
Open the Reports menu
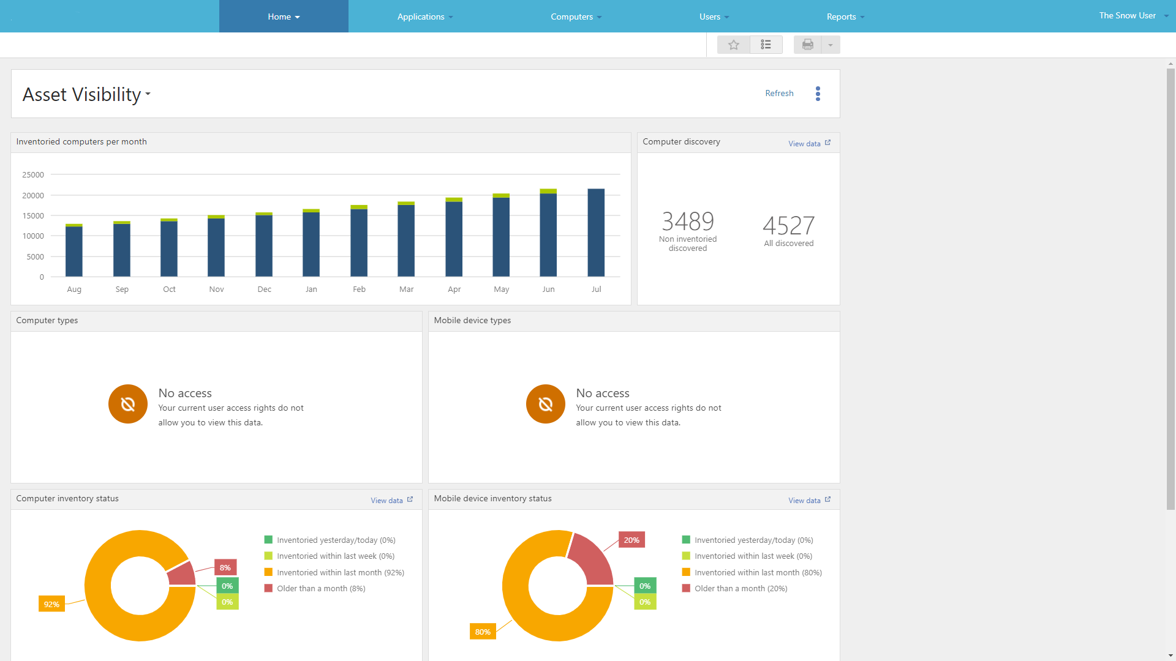(845, 17)
